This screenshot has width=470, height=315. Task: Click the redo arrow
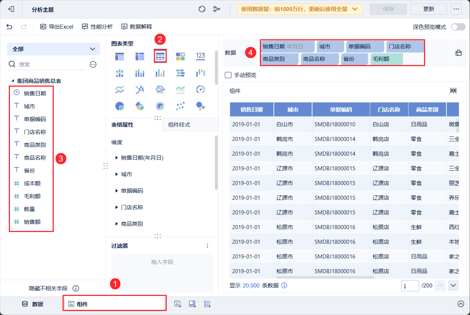(24, 26)
